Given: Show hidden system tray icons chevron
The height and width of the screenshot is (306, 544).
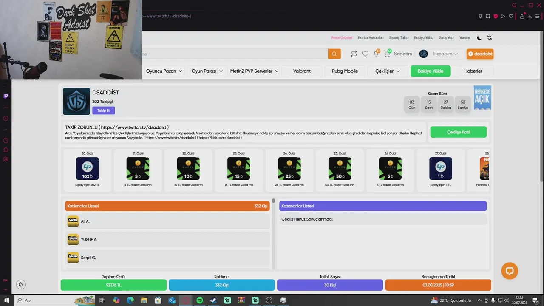Looking at the screenshot, I should (480, 300).
